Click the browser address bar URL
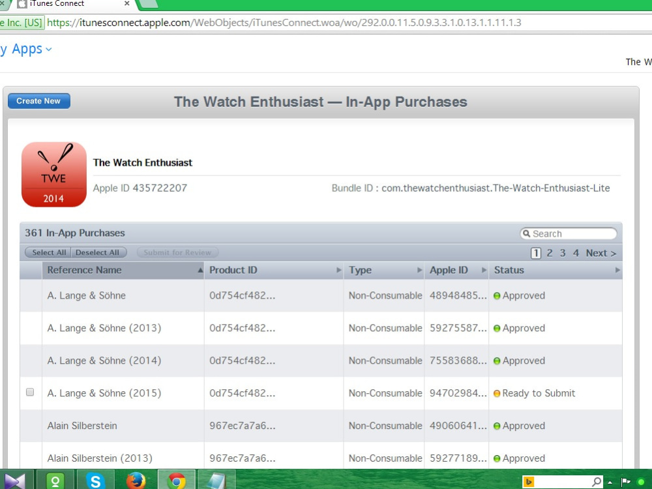The width and height of the screenshot is (652, 489). click(x=284, y=22)
